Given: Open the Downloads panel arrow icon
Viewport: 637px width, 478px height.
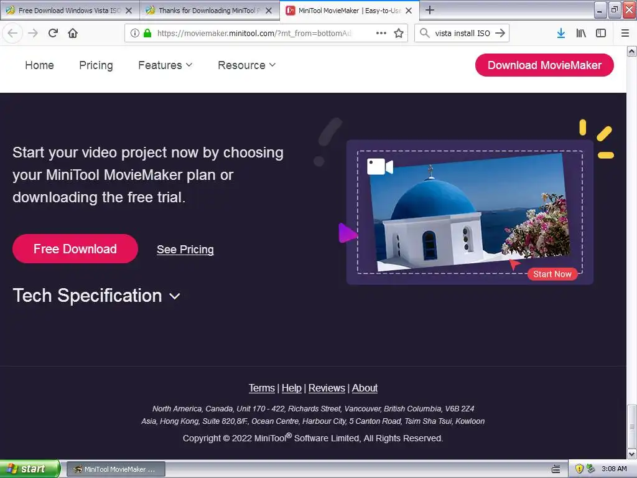Looking at the screenshot, I should (561, 33).
